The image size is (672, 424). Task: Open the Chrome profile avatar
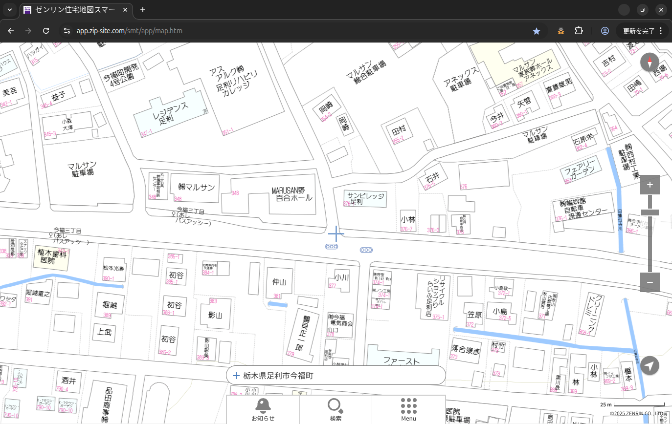pos(605,31)
